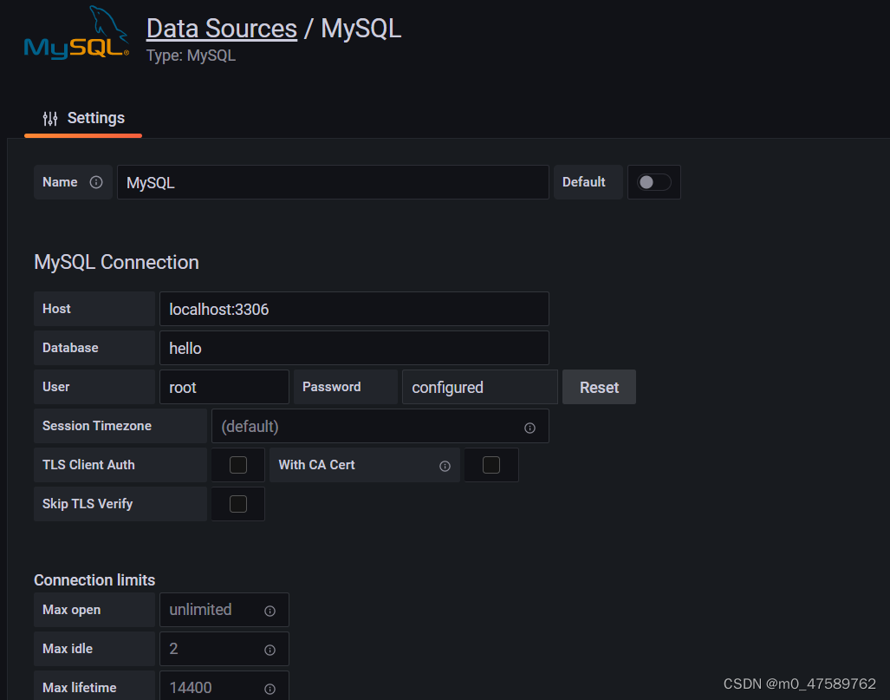
Task: Click the Max open unlimited field
Action: click(x=224, y=611)
